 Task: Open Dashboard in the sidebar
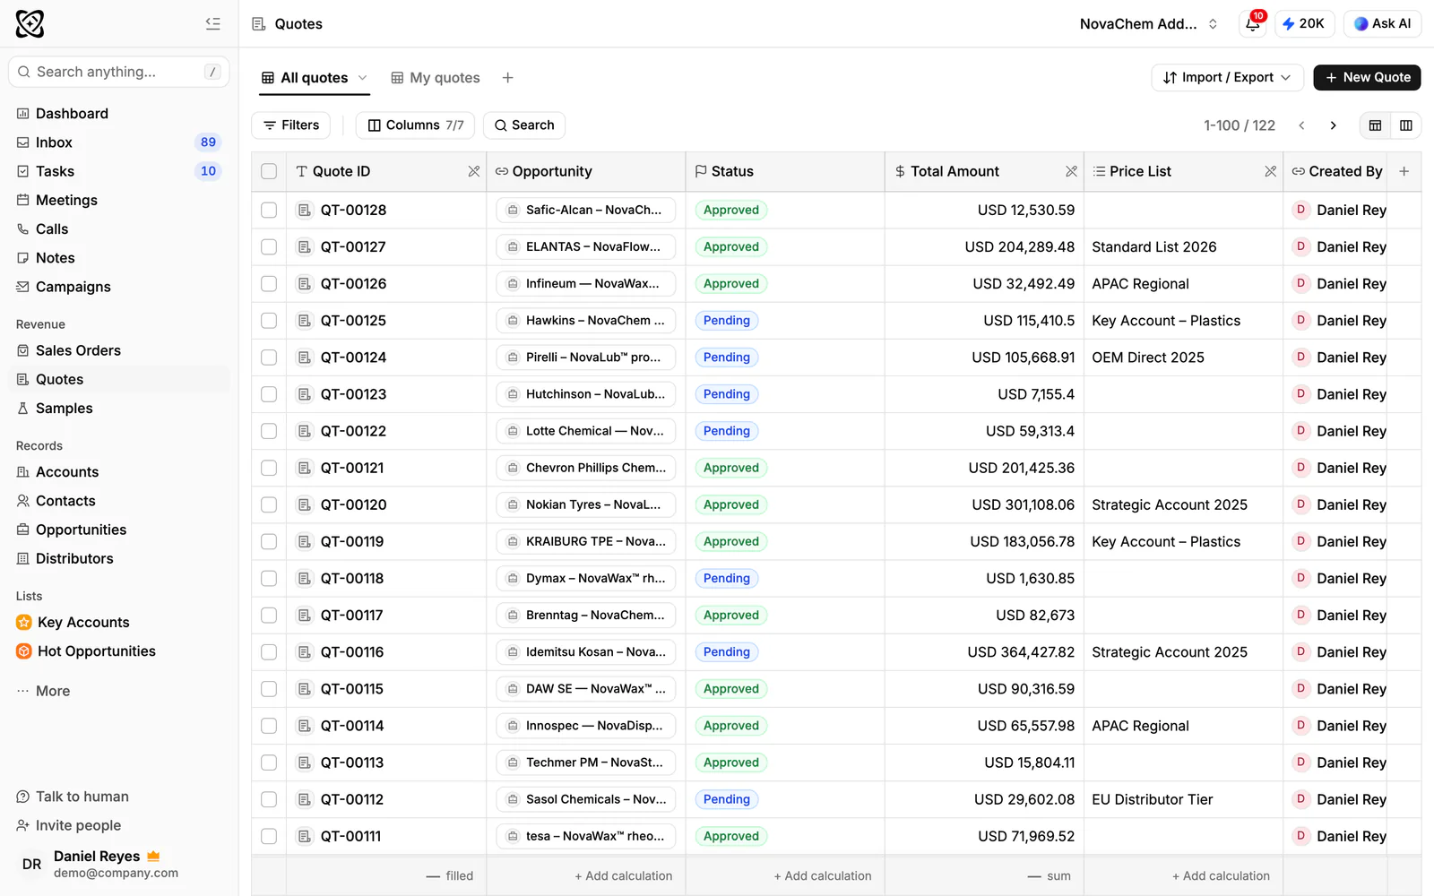[118, 114]
